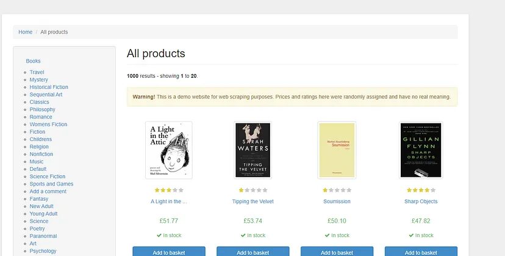Choose the Science Fiction category
The height and width of the screenshot is (256, 505).
click(x=48, y=176)
